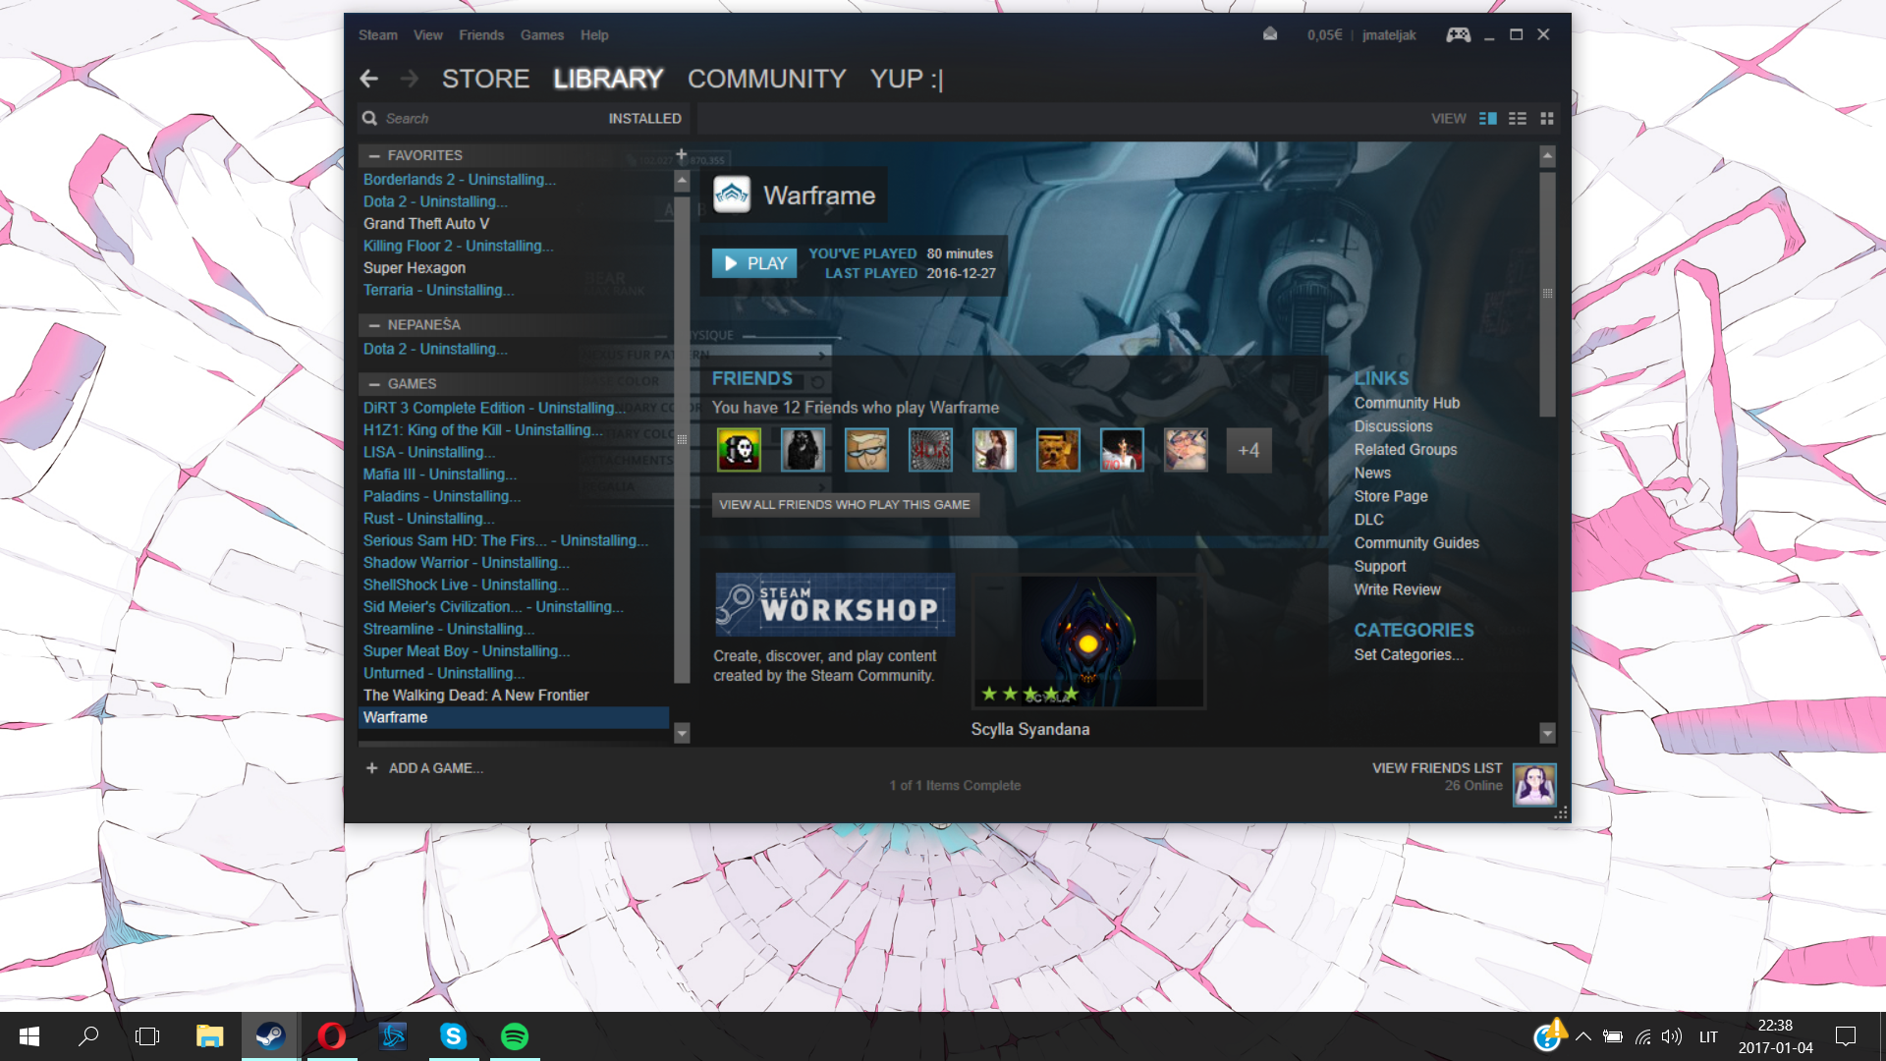Collapse the FAVORITES category
The width and height of the screenshot is (1886, 1061).
point(374,155)
